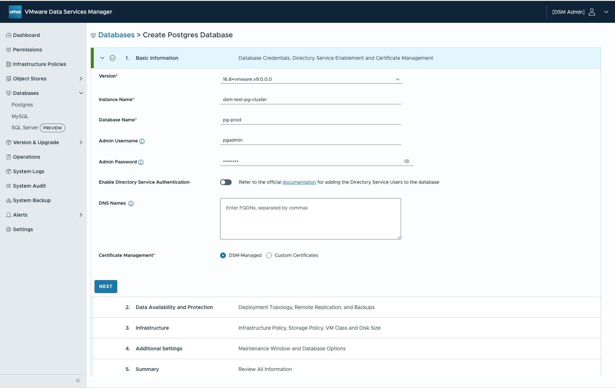Open the official documentation link

[x=299, y=182]
